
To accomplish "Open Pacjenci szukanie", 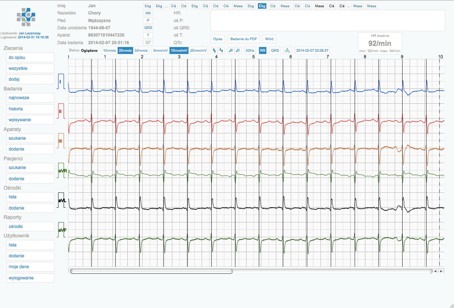I will coord(30,168).
